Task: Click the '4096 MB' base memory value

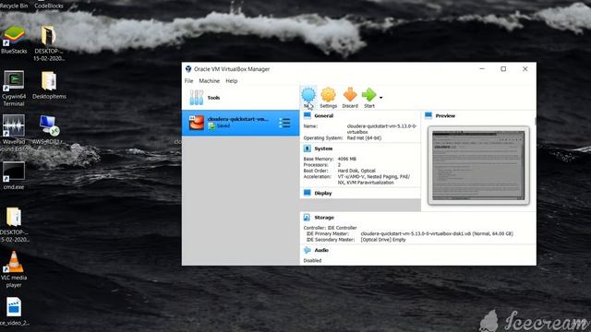Action: coord(347,159)
